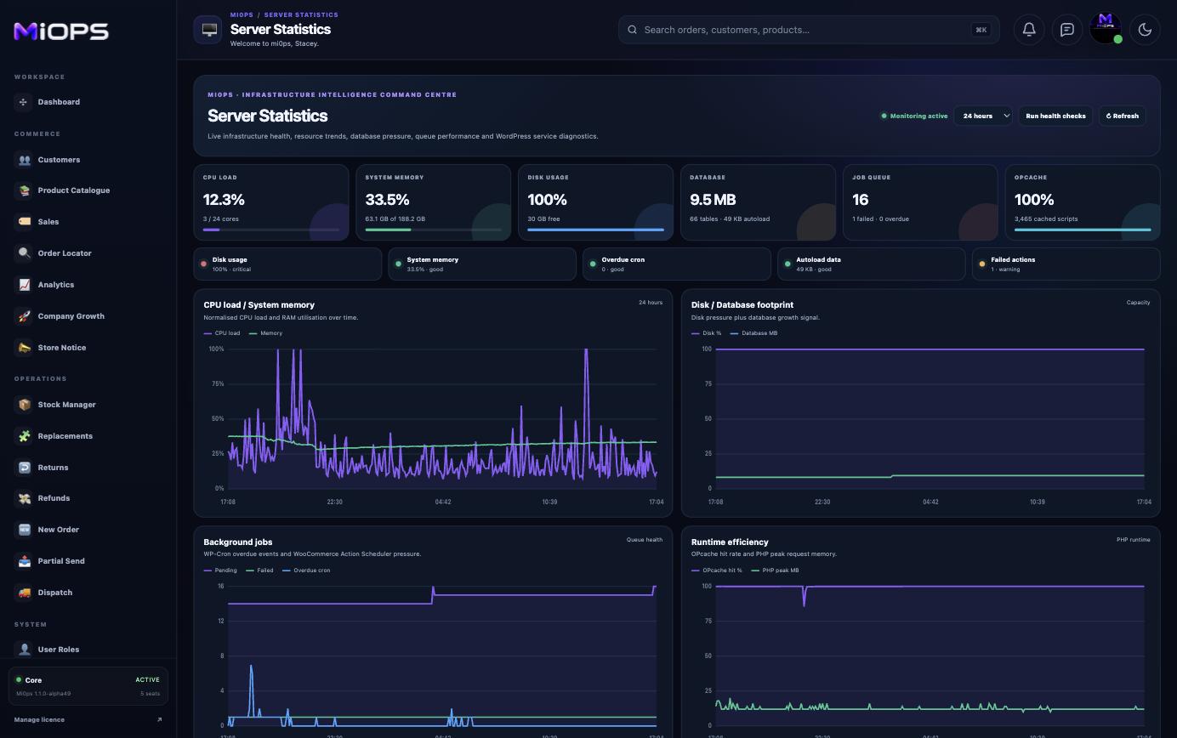
Task: Open the Disk usage critical status chip
Action: (x=287, y=264)
